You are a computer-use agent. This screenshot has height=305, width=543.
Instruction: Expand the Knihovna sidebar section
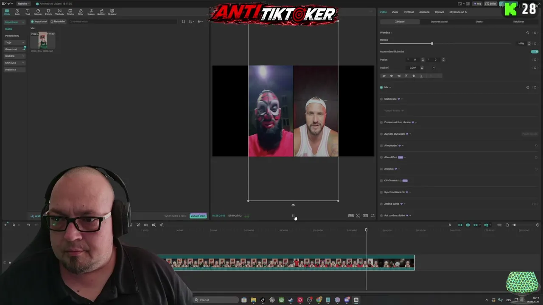14,63
